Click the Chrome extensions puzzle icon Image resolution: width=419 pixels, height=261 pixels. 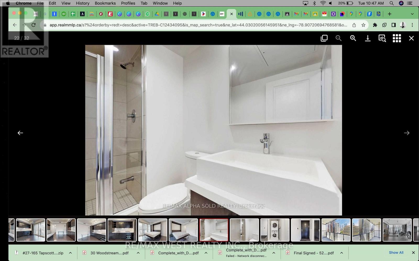tap(375, 25)
